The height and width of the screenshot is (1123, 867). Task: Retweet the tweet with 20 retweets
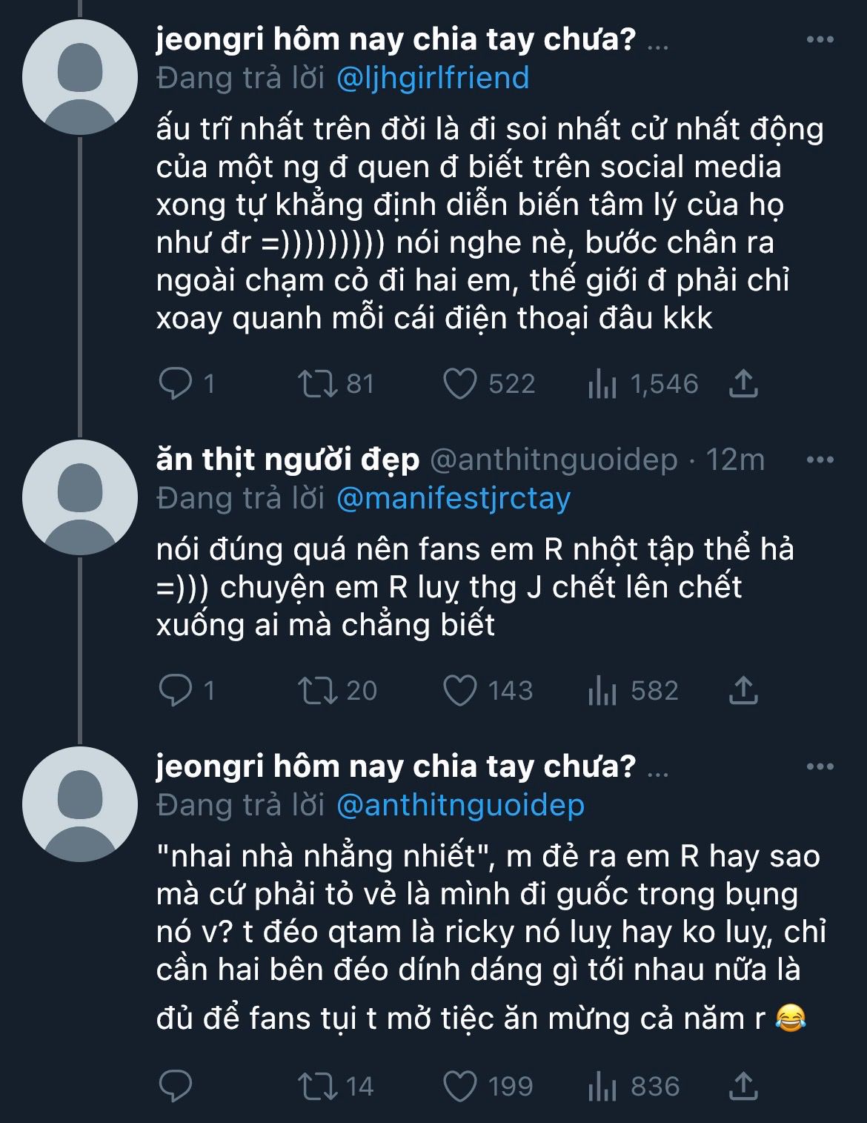[x=317, y=691]
